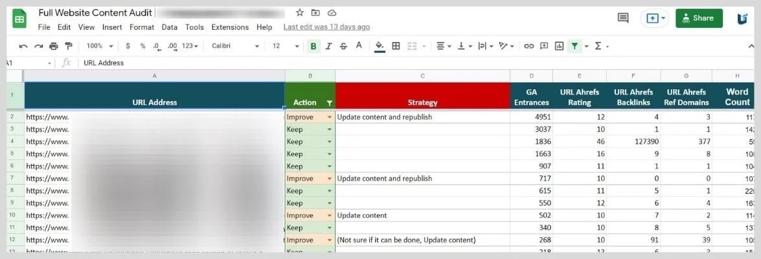Select the Paint format tool
The height and width of the screenshot is (259, 761).
[x=69, y=46]
